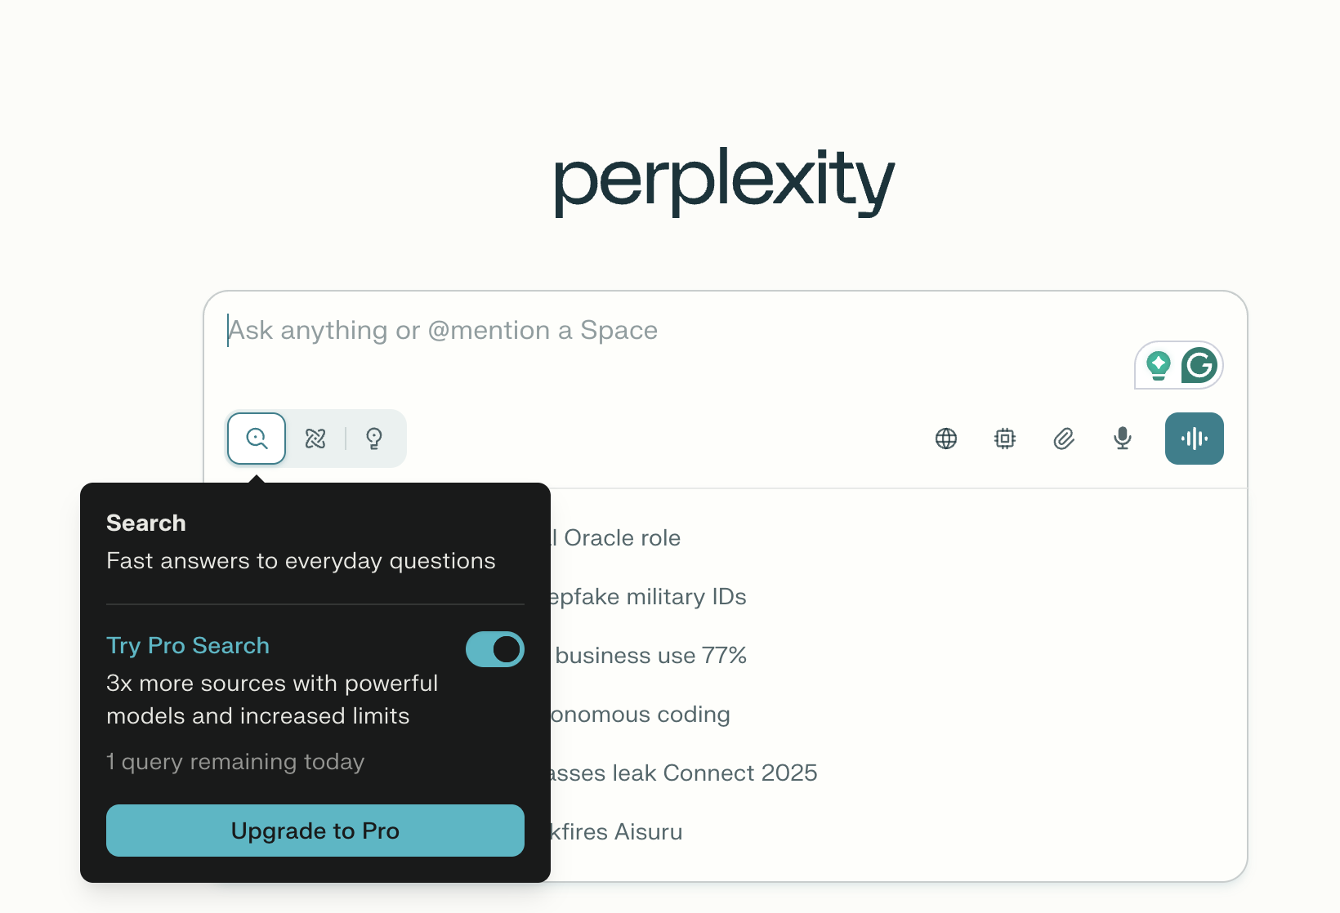The height and width of the screenshot is (913, 1340).
Task: Pick the 'leak Connect 2025' suggestion
Action: point(683,773)
